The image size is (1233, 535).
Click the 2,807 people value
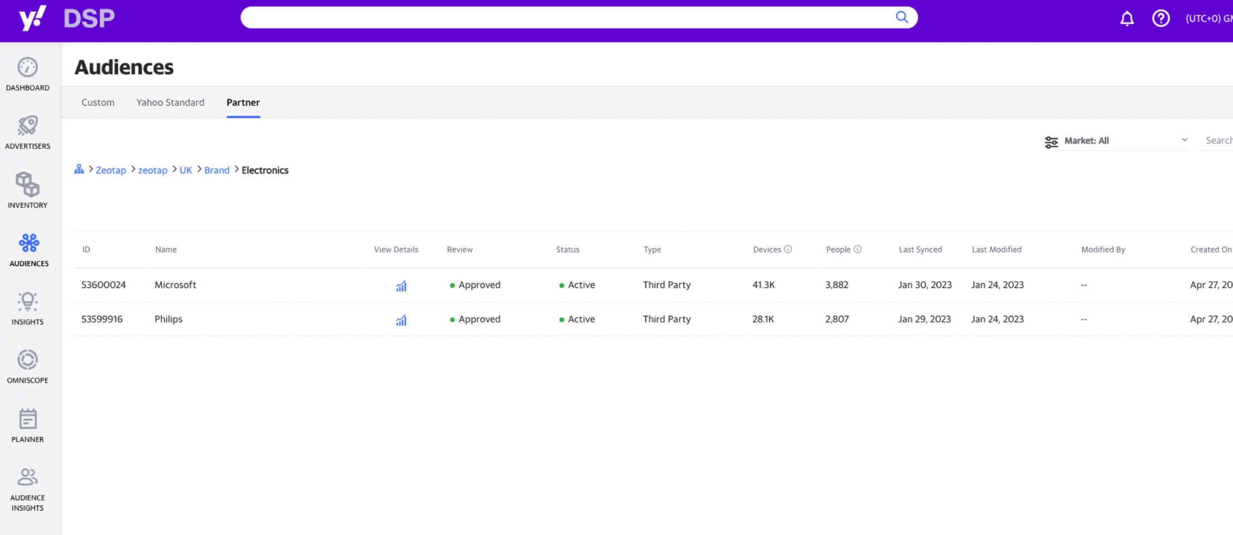(x=837, y=319)
